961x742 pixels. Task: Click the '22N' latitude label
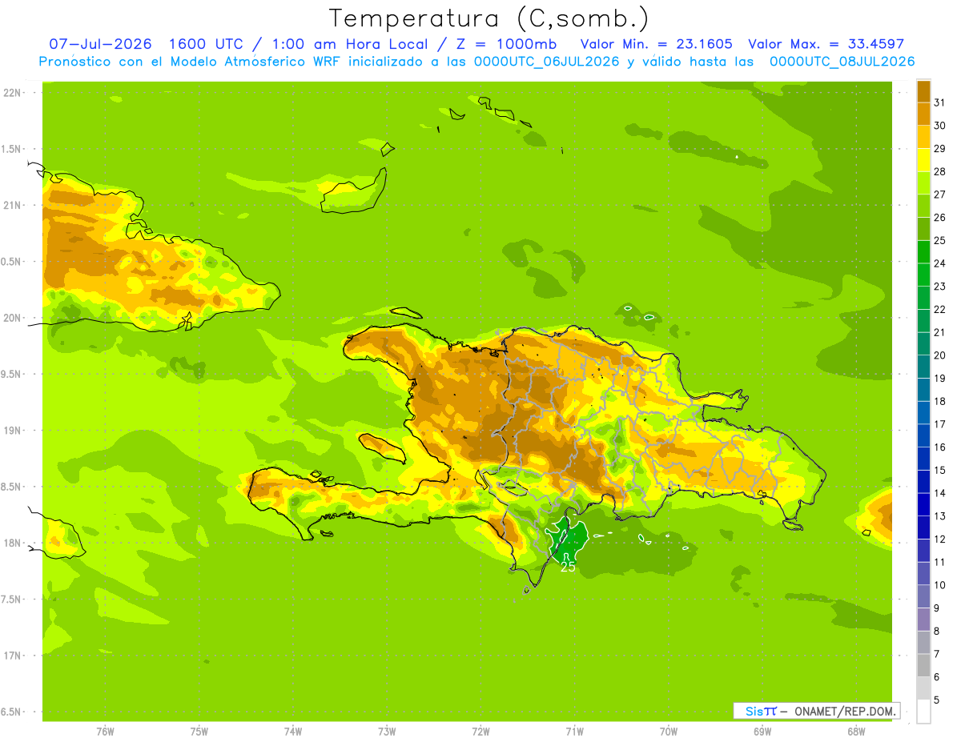tap(11, 93)
